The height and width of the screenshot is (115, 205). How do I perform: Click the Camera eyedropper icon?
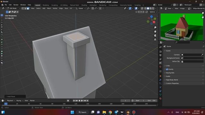point(202,55)
